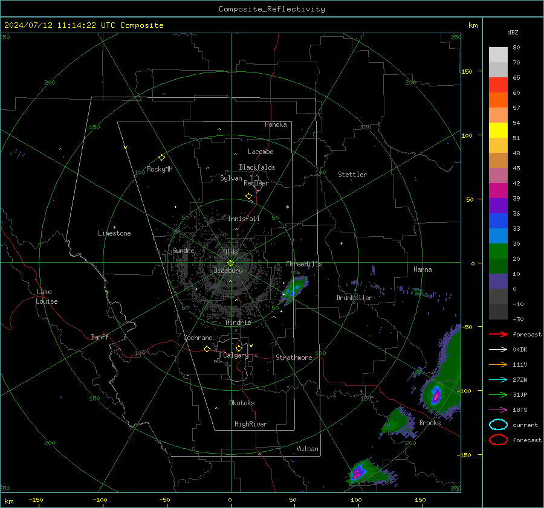Viewport: 544px width, 508px height.
Task: Click the royal blue dBZ swatch
Action: (498, 221)
